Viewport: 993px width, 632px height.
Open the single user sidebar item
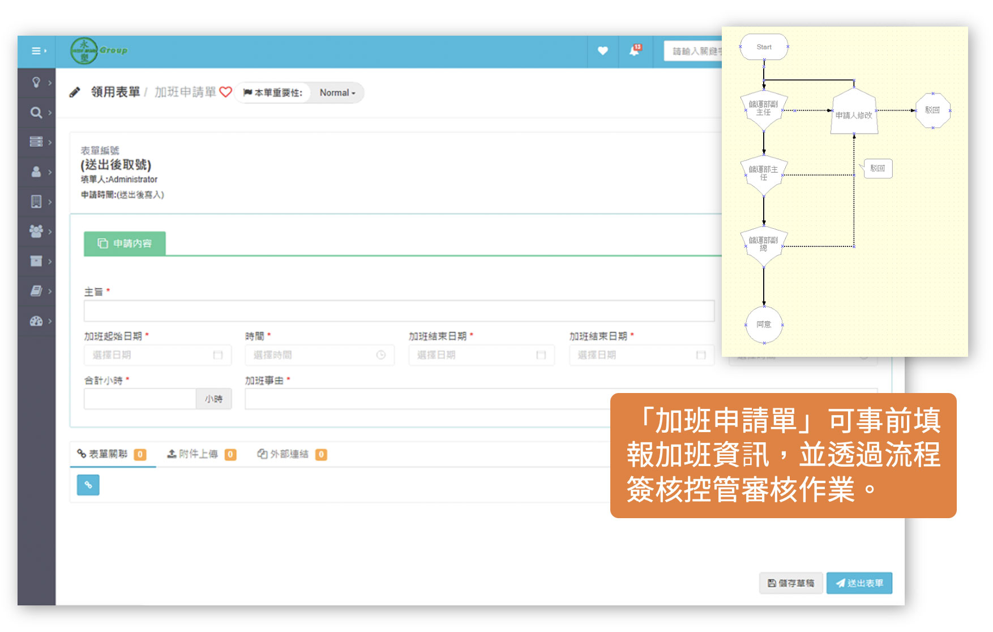[36, 172]
